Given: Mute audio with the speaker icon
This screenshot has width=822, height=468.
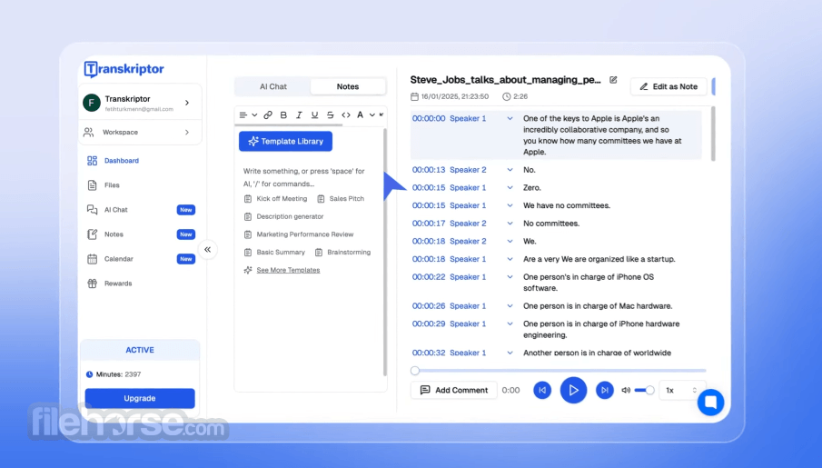Looking at the screenshot, I should pos(626,391).
